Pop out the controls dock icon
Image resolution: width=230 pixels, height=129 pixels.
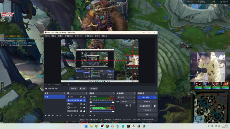click(x=156, y=93)
